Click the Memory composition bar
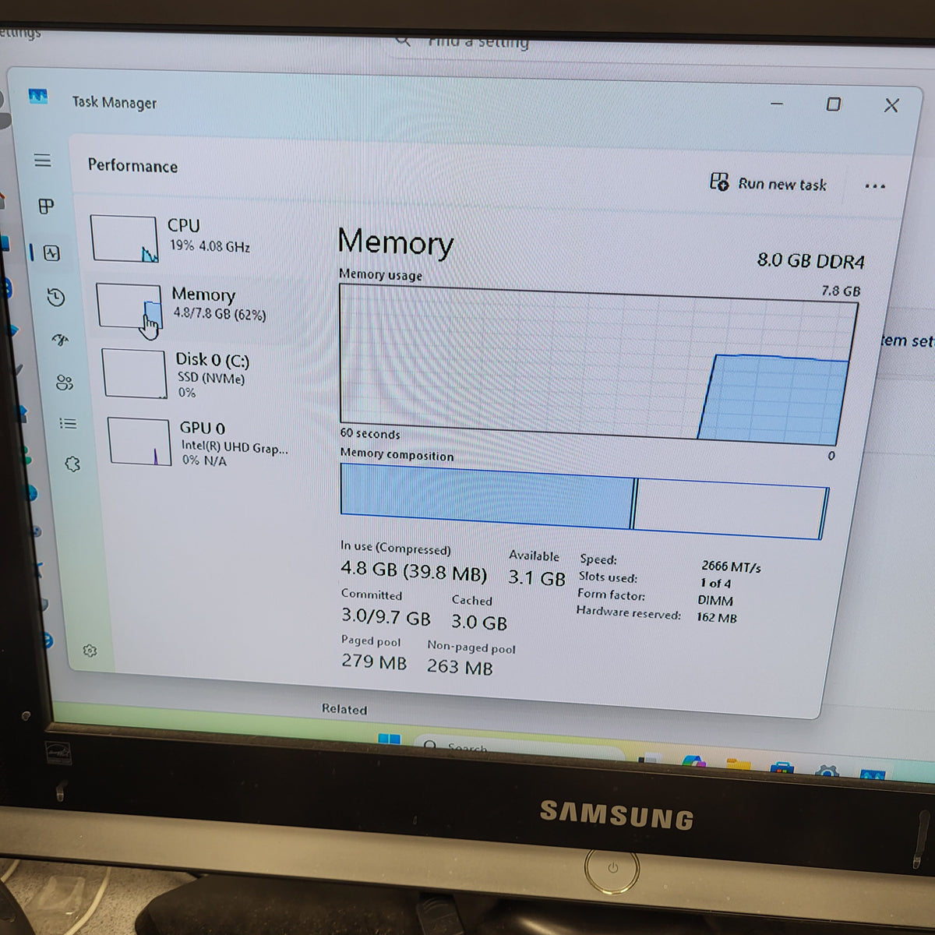Image resolution: width=935 pixels, height=935 pixels. coord(584,501)
